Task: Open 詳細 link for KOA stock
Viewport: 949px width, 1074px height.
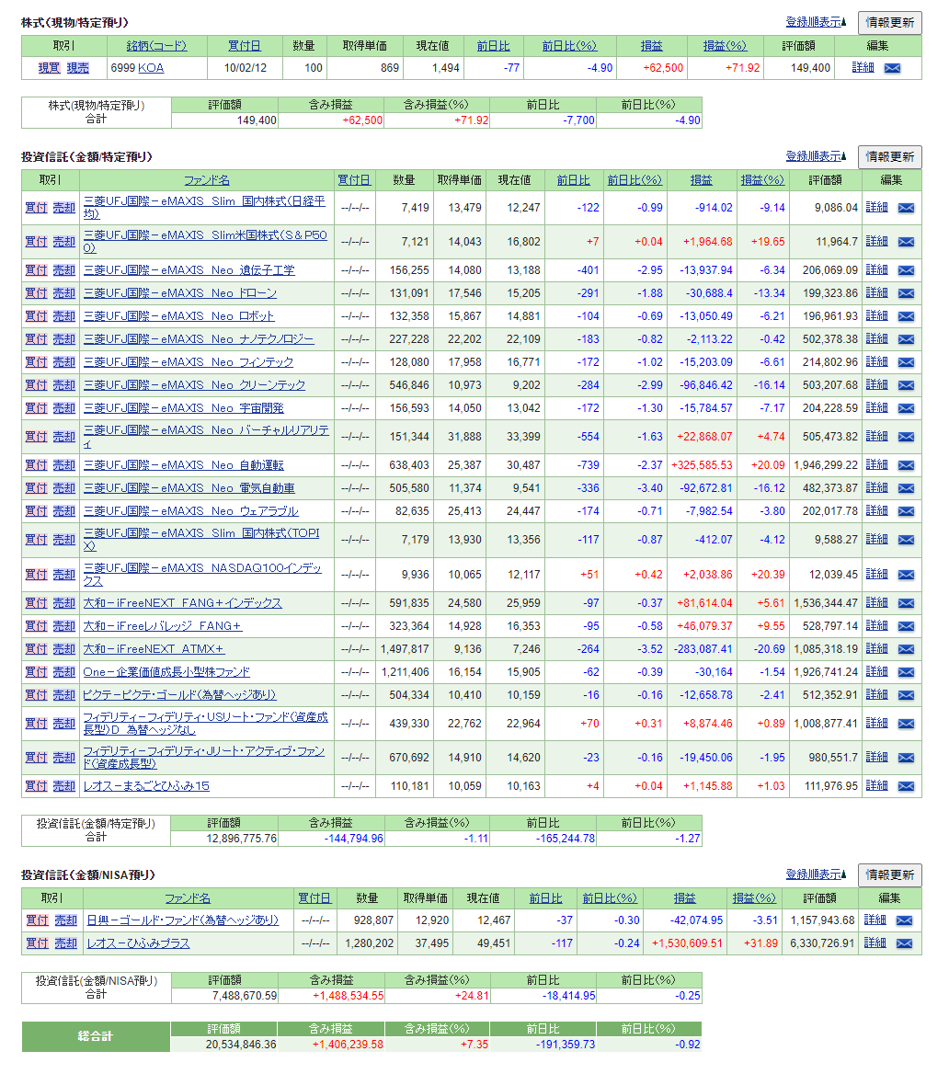Action: pos(863,67)
